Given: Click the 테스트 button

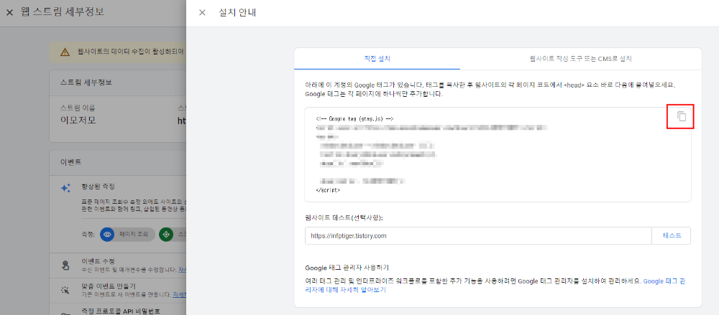Looking at the screenshot, I should (672, 236).
